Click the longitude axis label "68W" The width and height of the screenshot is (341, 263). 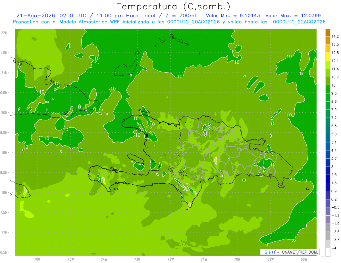[304, 259]
